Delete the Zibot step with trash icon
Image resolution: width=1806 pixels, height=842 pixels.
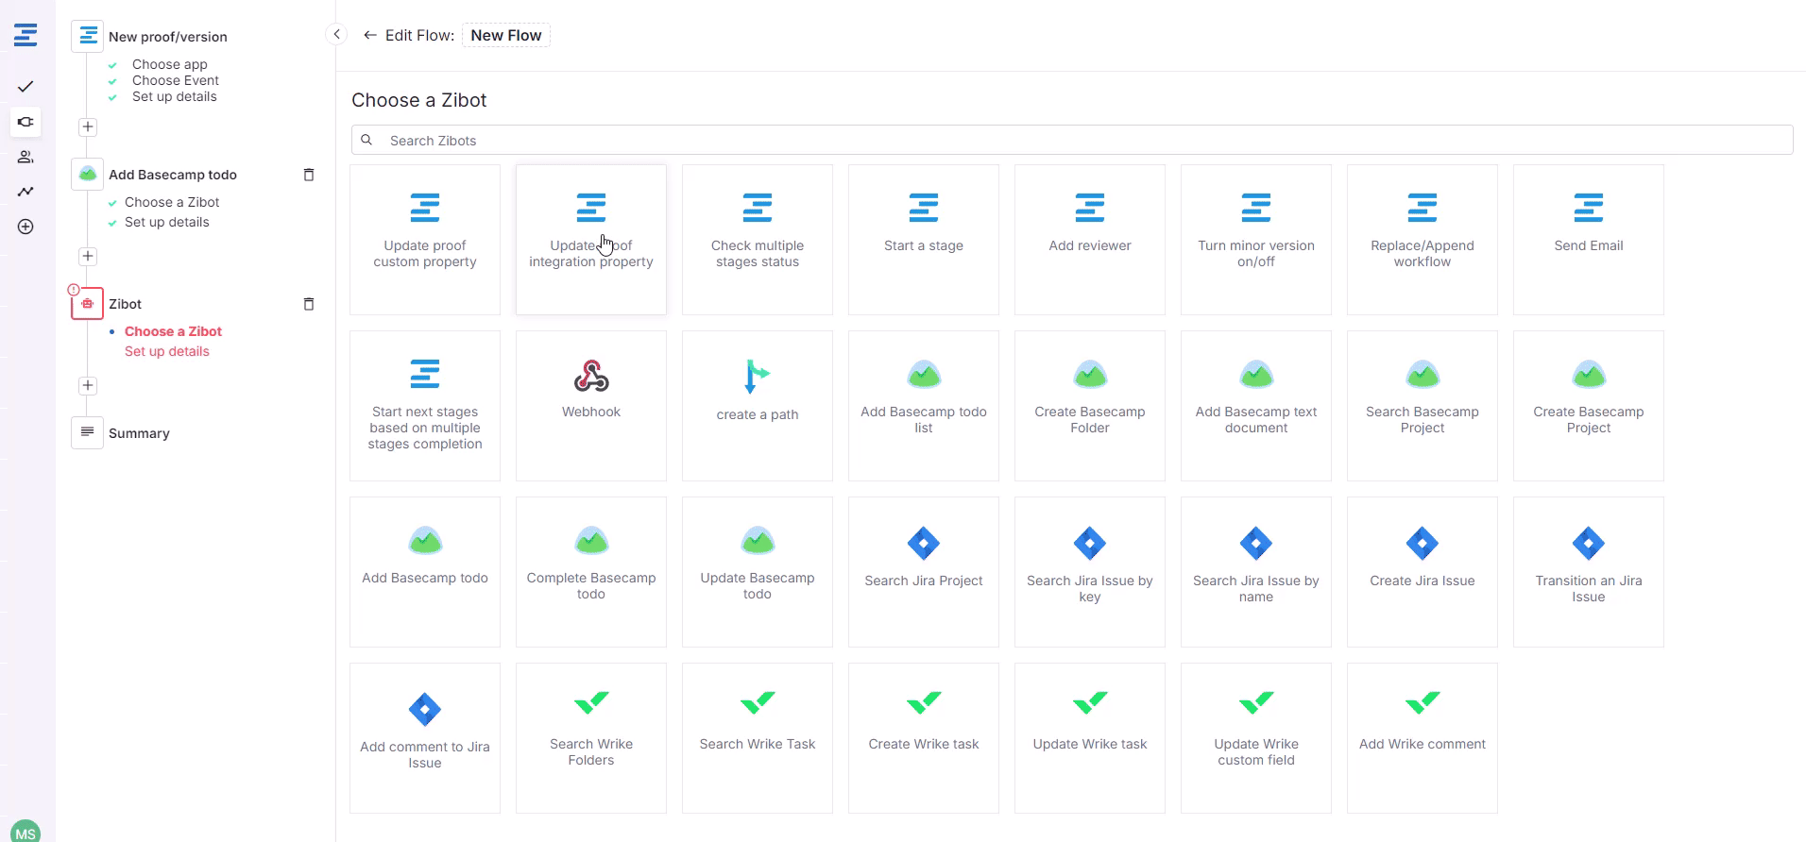[x=308, y=304]
